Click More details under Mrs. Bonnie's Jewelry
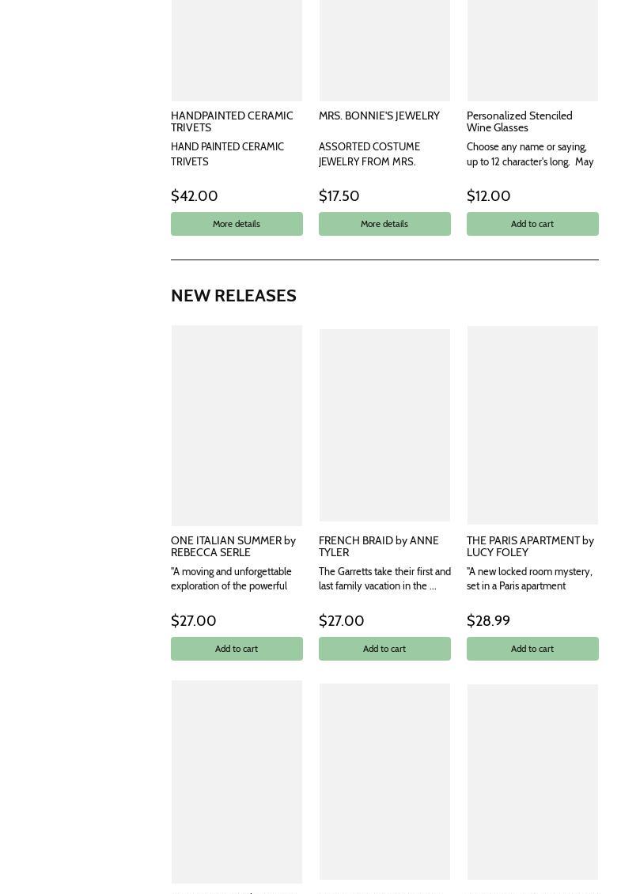Image resolution: width=621 pixels, height=894 pixels. [384, 224]
